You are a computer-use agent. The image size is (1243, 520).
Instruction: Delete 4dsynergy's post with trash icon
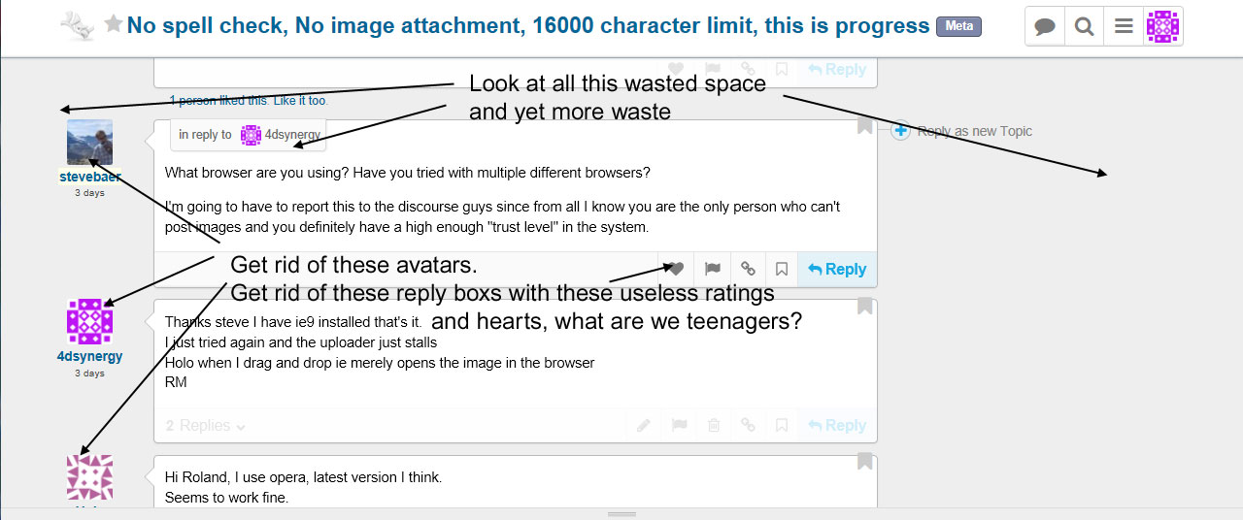(714, 425)
